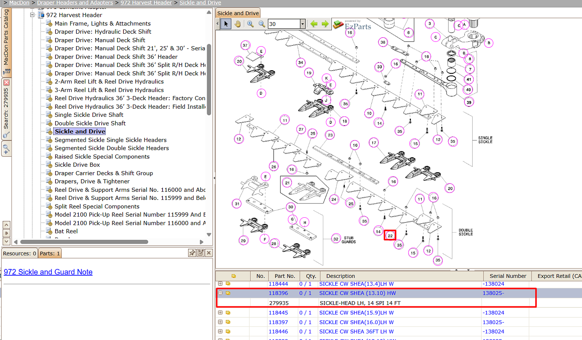Open SICKLE CW SHEA(15.9)LH W link
This screenshot has height=340, width=582.
(356, 312)
